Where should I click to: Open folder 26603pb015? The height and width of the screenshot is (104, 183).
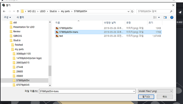23,63
